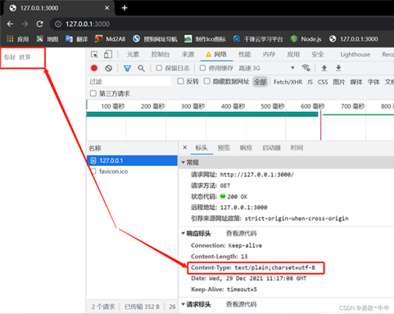The width and height of the screenshot is (394, 314).
Task: Switch to the 内存 memory tab
Action: coord(269,55)
